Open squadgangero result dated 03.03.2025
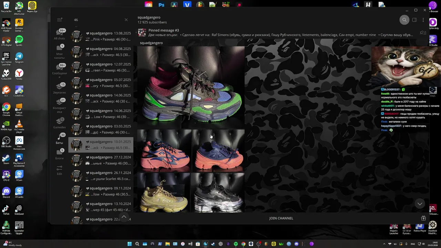The height and width of the screenshot is (248, 441). coord(101,129)
